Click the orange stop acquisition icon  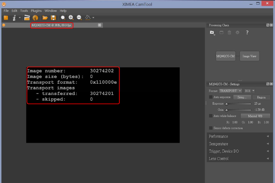pyautogui.click(x=6, y=18)
